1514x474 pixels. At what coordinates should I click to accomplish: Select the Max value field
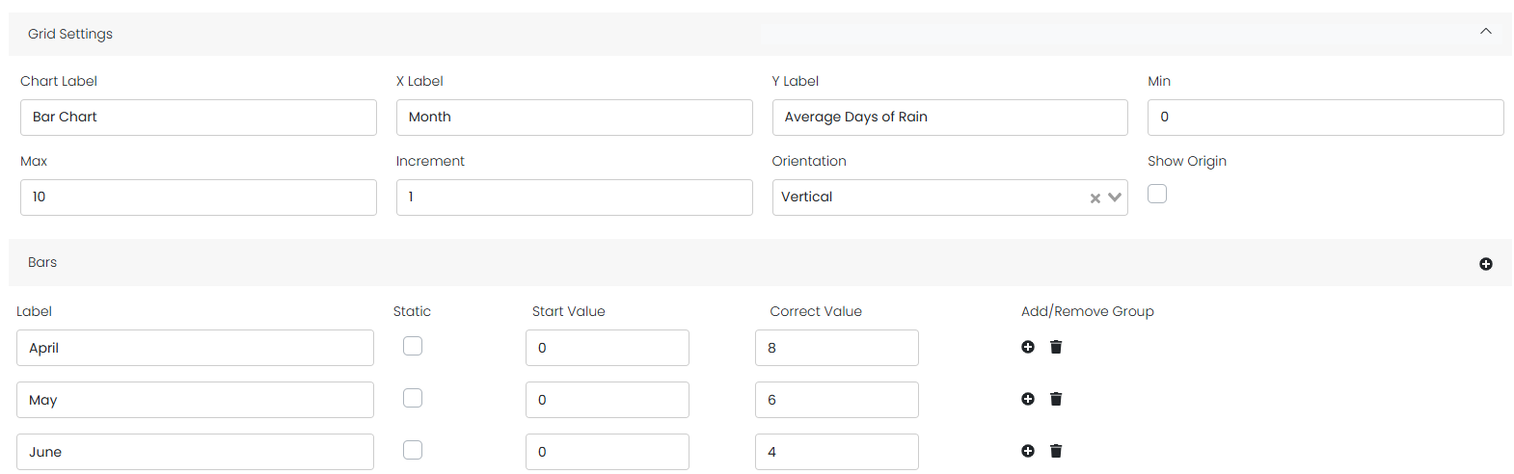(x=198, y=197)
